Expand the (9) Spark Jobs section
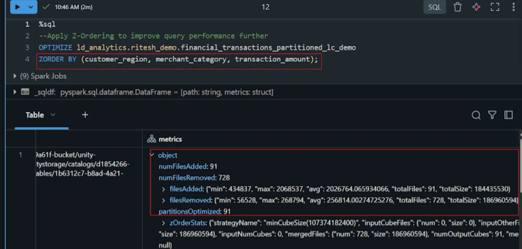 [14, 76]
